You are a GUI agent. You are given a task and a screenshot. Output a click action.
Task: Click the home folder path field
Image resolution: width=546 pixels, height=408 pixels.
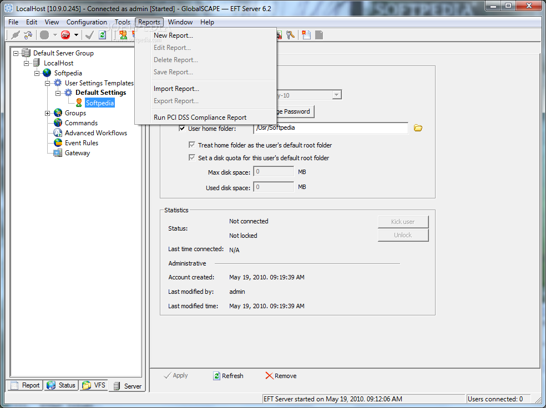click(x=331, y=128)
